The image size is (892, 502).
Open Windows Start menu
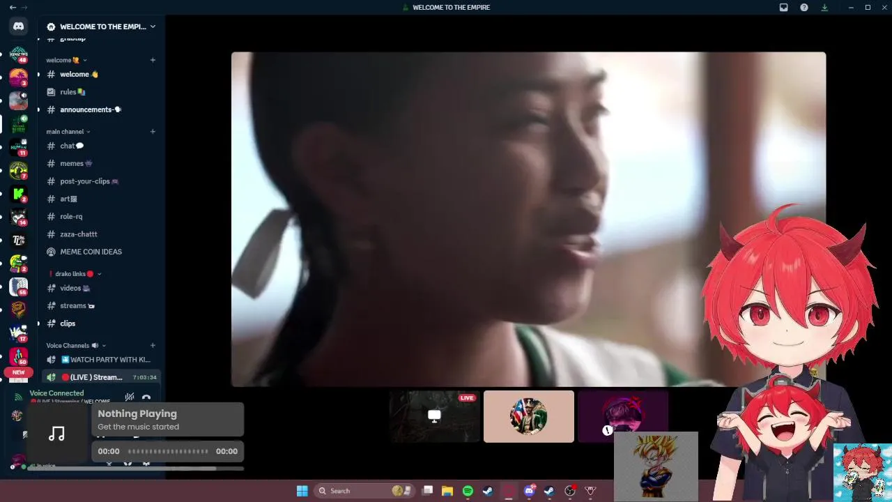(x=302, y=491)
